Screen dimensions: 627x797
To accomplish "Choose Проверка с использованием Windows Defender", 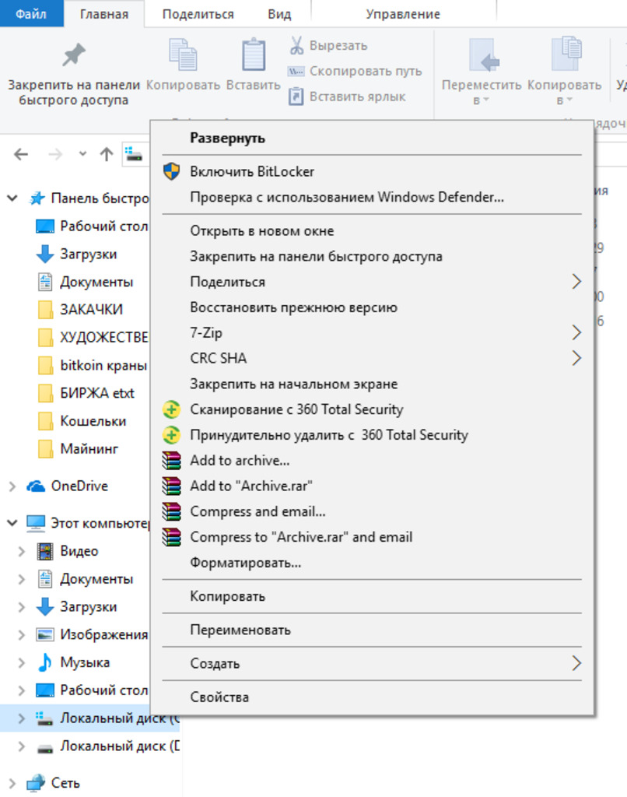I will coord(372,197).
